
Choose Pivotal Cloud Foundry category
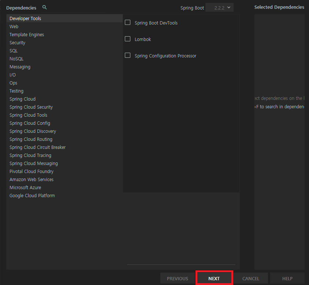point(65,171)
